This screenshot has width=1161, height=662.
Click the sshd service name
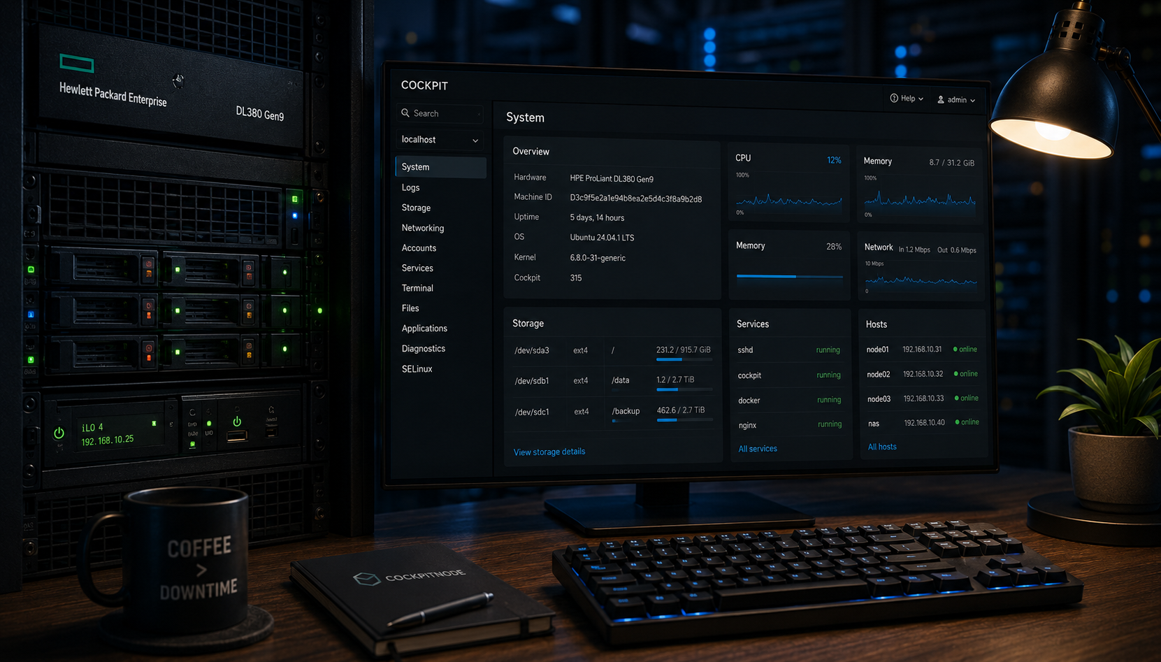tap(745, 350)
